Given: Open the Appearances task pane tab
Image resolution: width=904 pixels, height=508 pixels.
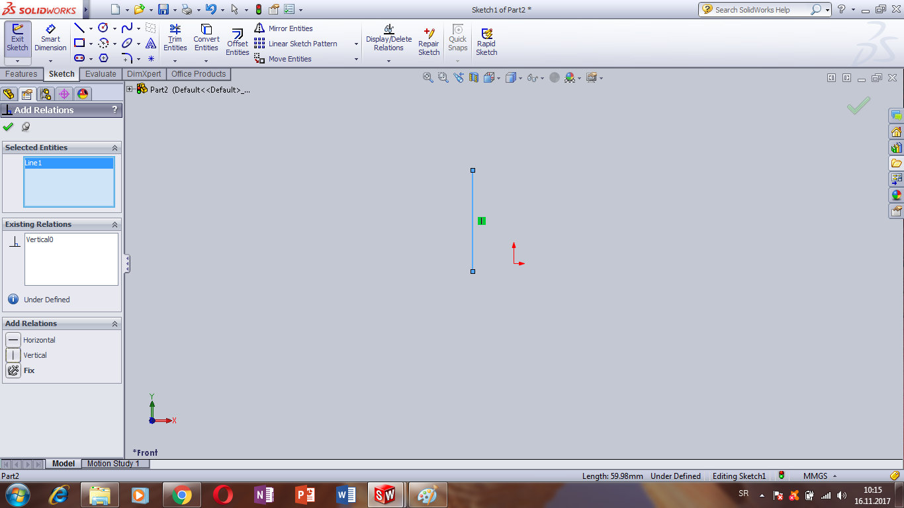Looking at the screenshot, I should coord(896,195).
